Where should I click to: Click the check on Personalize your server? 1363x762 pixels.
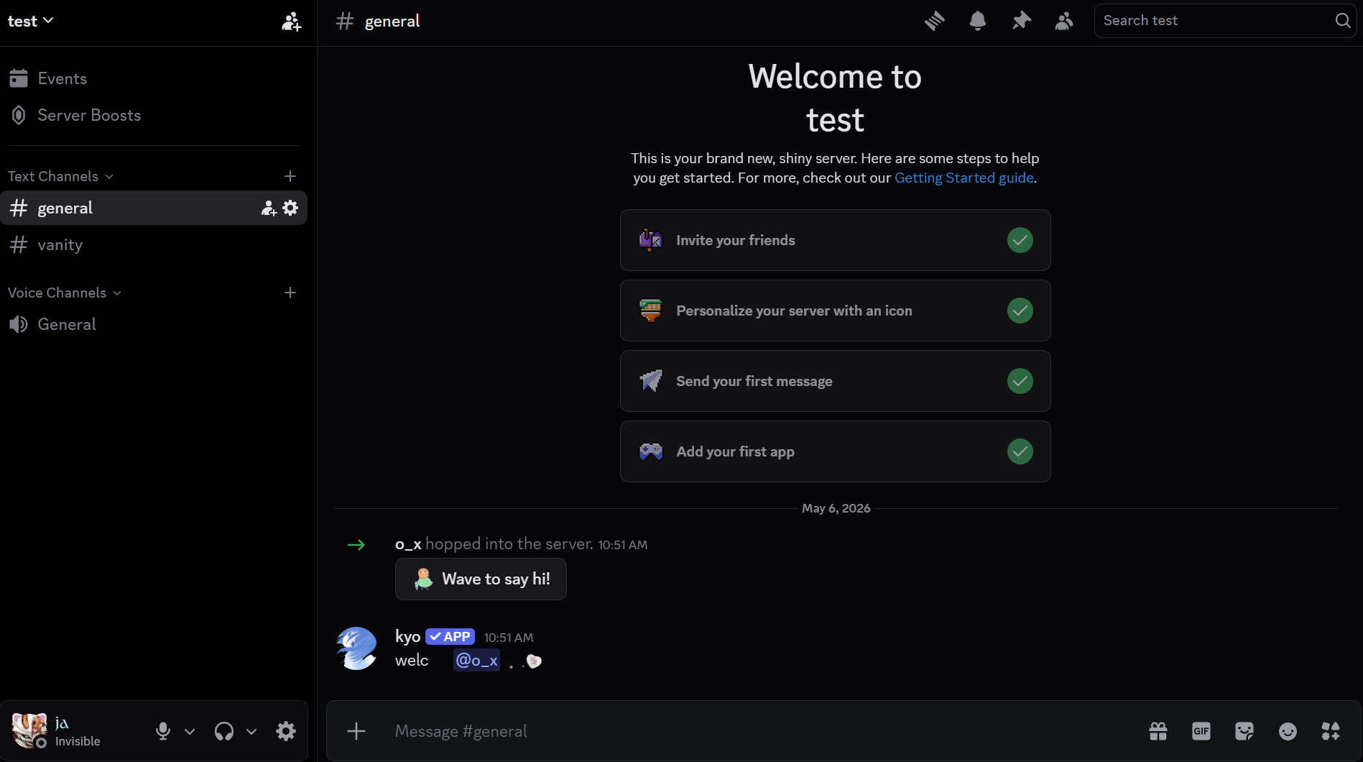(1020, 311)
